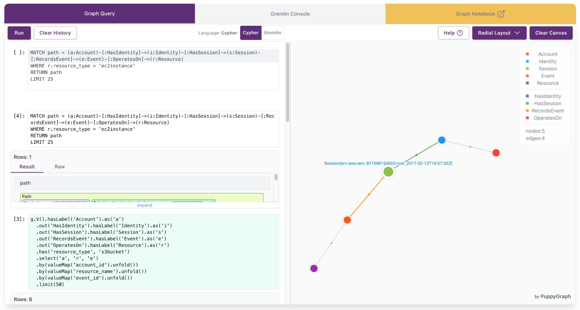Click the Help question mark icon
The width and height of the screenshot is (580, 310).
(460, 33)
